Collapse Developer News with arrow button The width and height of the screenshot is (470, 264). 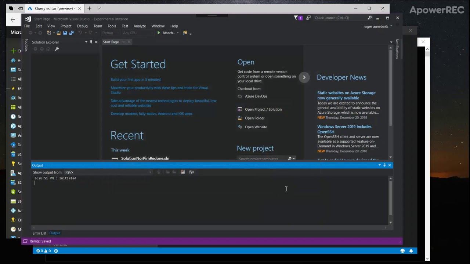pos(304,77)
